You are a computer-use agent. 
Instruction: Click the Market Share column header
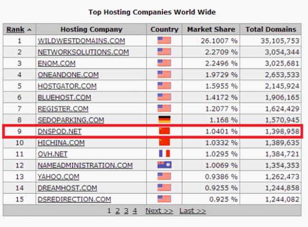tap(211, 30)
